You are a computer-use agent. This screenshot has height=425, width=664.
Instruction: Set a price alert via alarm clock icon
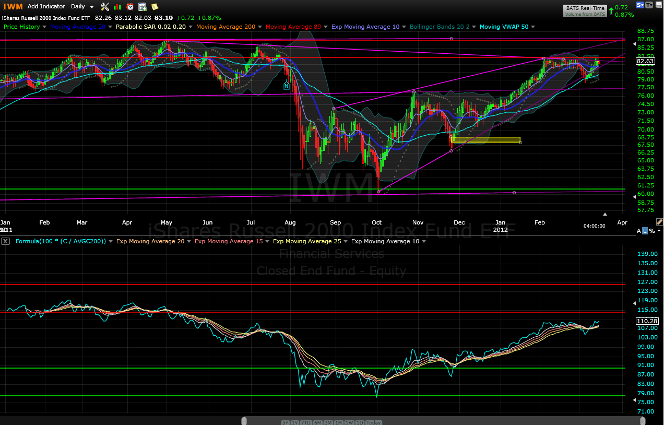point(129,6)
